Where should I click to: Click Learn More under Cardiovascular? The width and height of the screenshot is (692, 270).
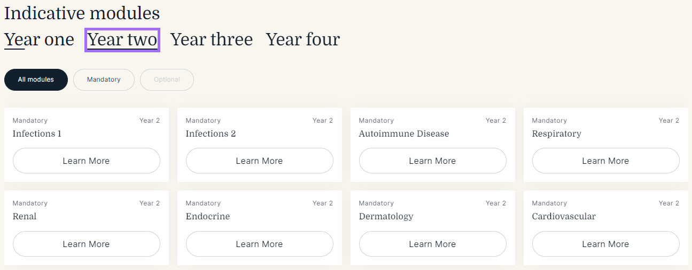pos(606,244)
